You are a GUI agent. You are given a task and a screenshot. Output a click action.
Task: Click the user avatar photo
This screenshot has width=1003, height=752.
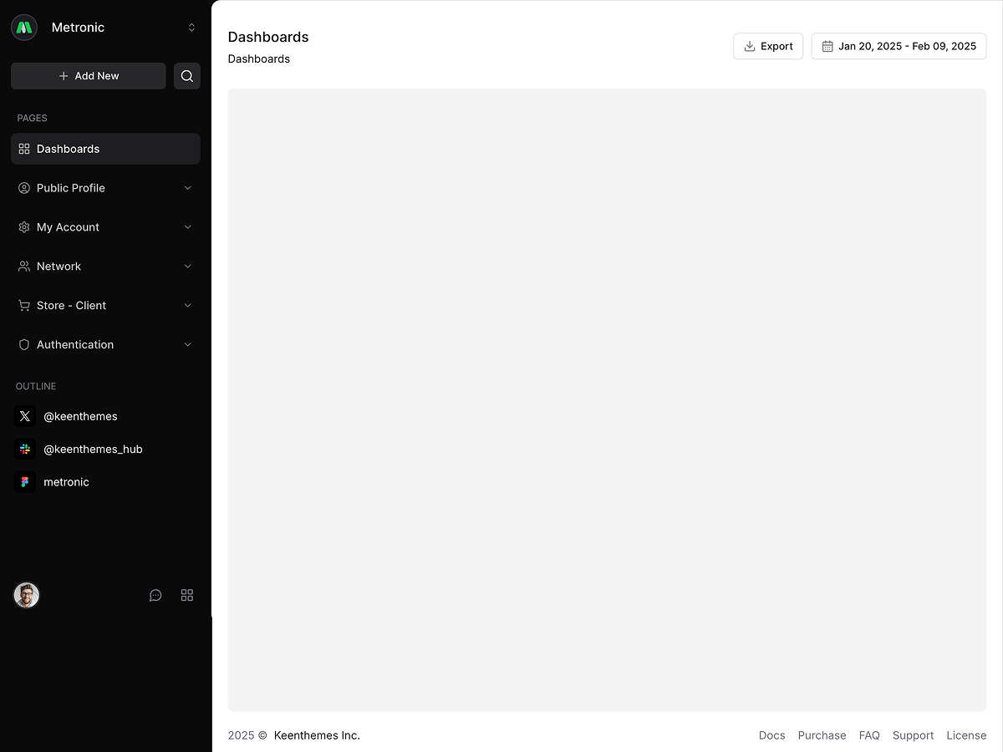tap(27, 595)
